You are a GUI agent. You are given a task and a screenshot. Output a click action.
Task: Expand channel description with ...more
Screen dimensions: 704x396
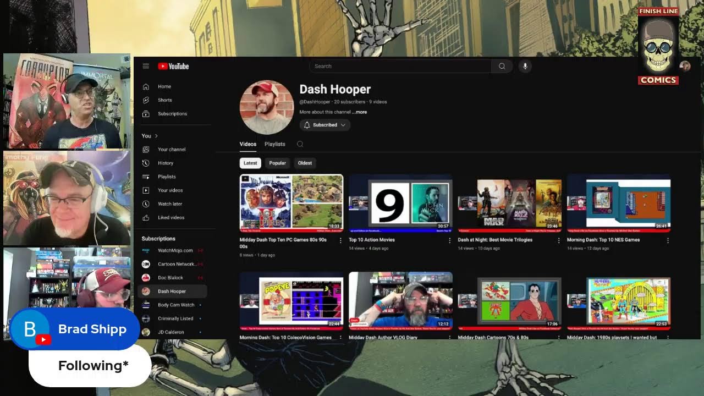click(360, 112)
